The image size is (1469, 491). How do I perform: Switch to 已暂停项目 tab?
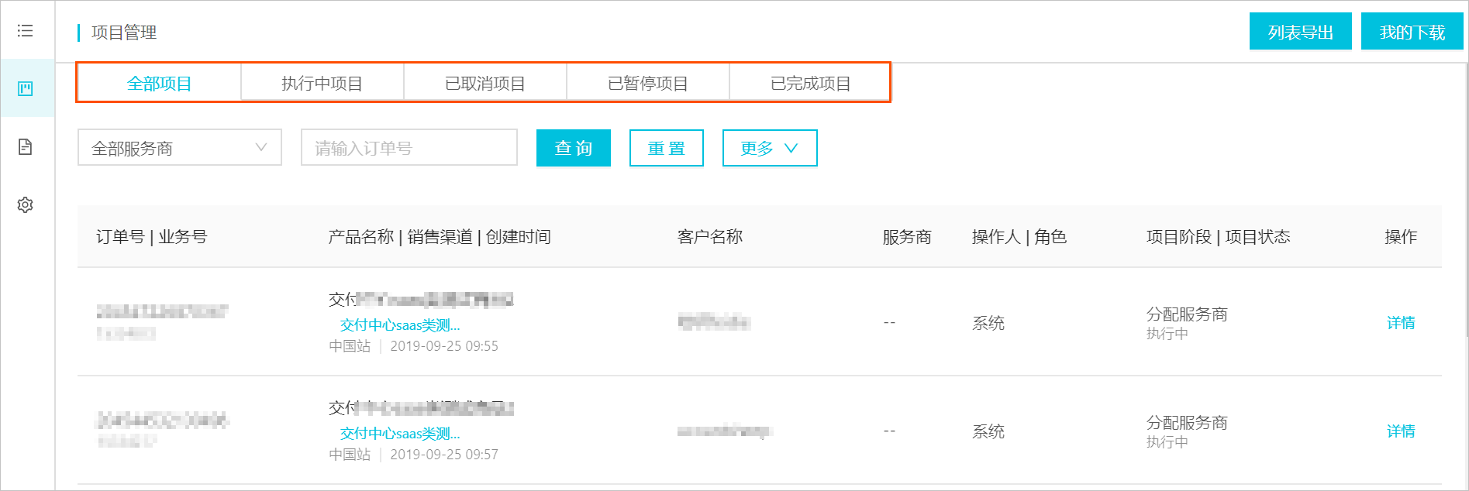pyautogui.click(x=648, y=83)
